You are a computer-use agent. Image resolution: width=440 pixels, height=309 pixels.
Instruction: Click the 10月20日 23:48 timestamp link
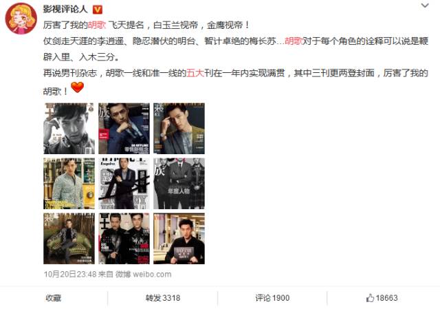tap(70, 274)
